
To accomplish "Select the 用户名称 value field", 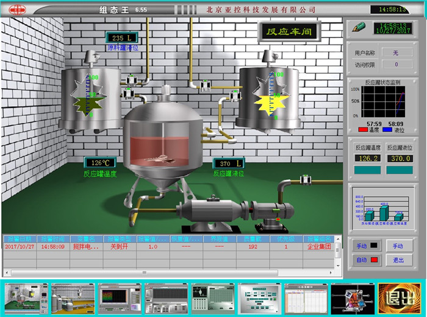I will (x=395, y=52).
